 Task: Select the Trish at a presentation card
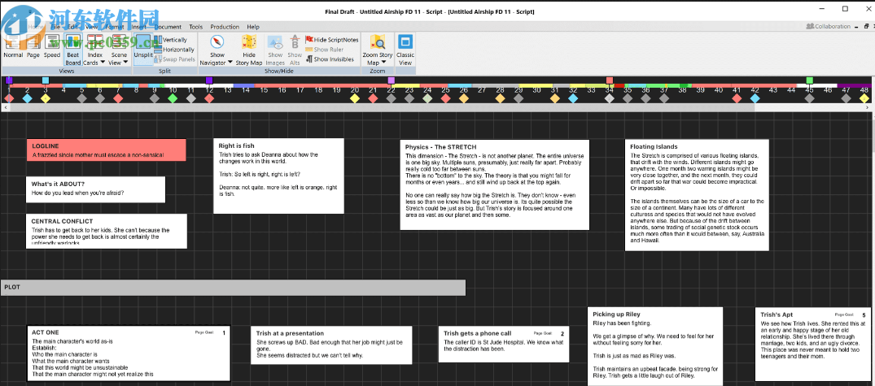331,345
